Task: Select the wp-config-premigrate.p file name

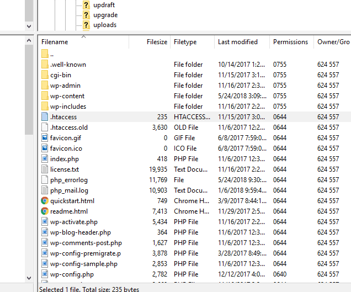Action: pyautogui.click(x=86, y=253)
